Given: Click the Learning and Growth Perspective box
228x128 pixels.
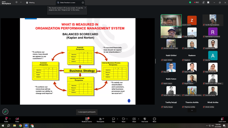Looking at the screenshot, I should pos(81,86).
